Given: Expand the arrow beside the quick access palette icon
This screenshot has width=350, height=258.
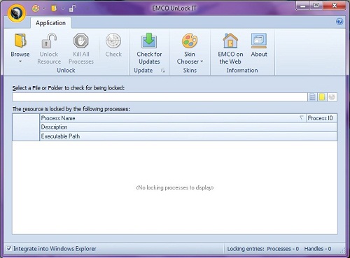Looking at the screenshot, I should pos(44,8).
